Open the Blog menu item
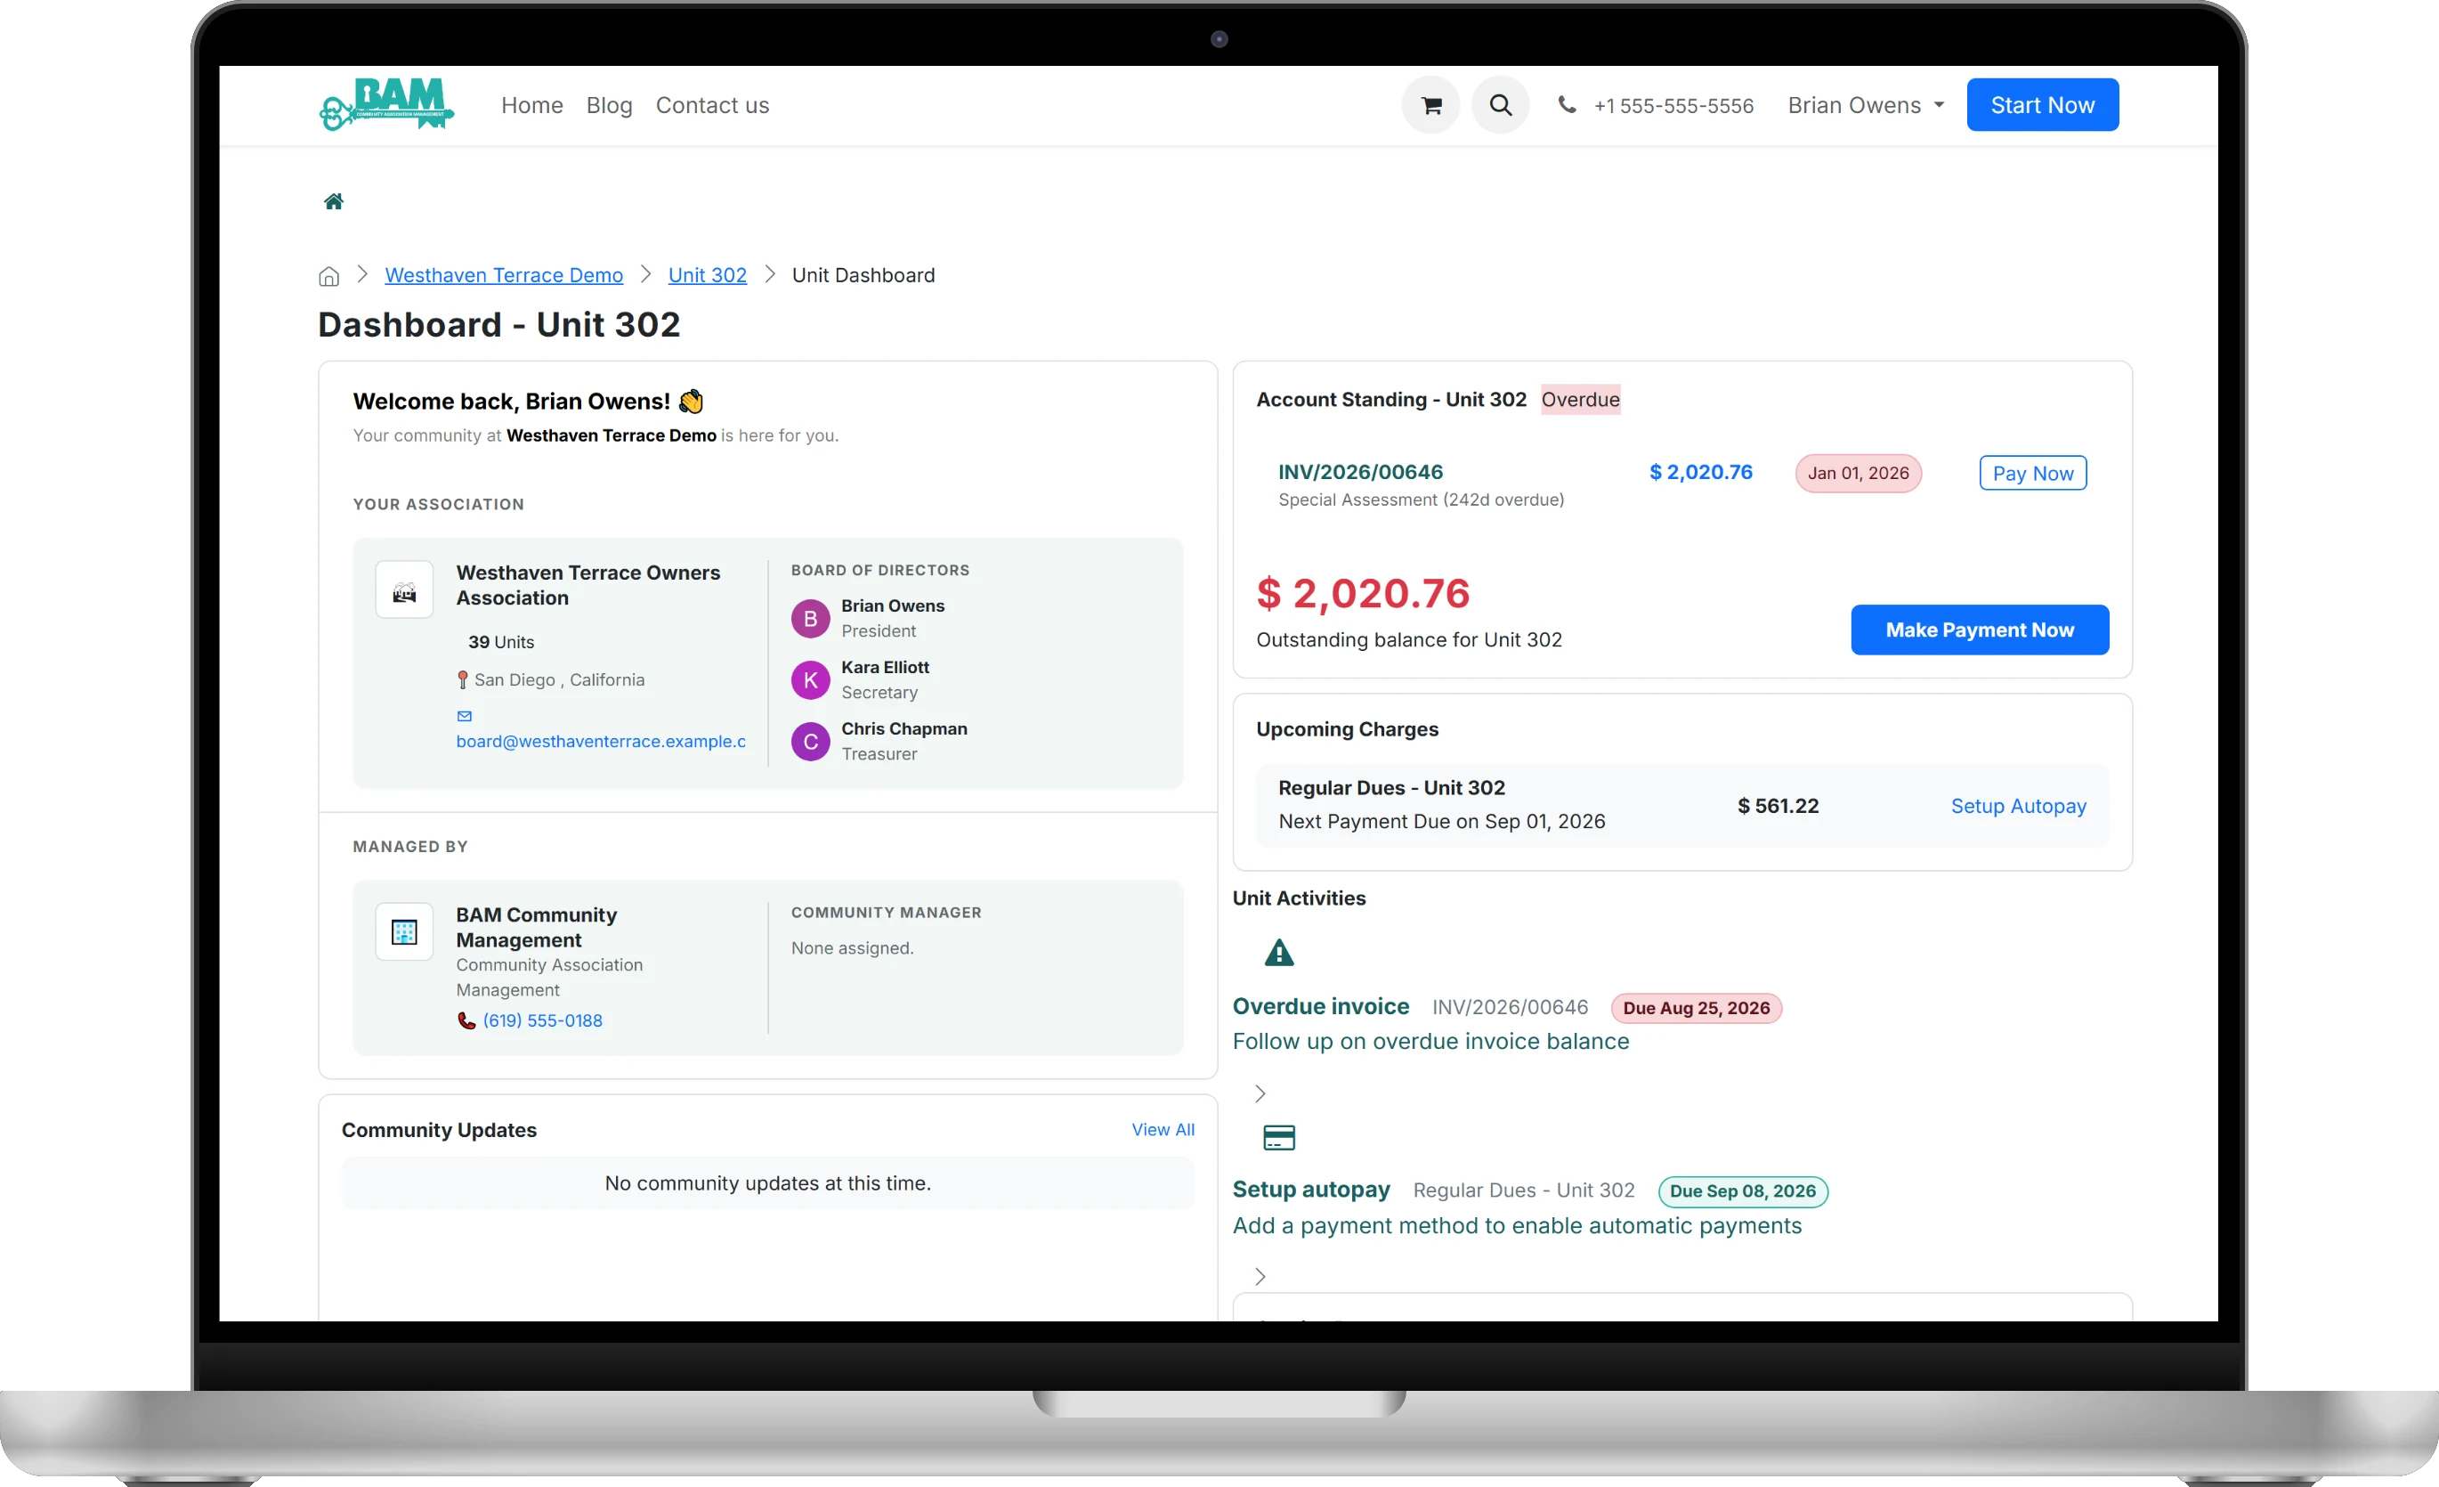 click(609, 105)
